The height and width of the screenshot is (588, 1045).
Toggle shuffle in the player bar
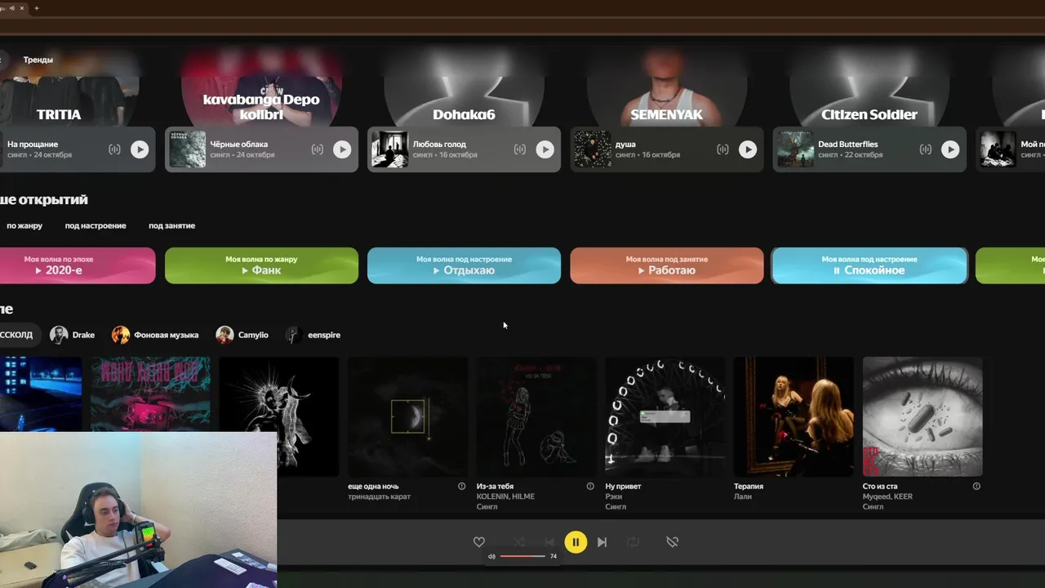point(519,542)
